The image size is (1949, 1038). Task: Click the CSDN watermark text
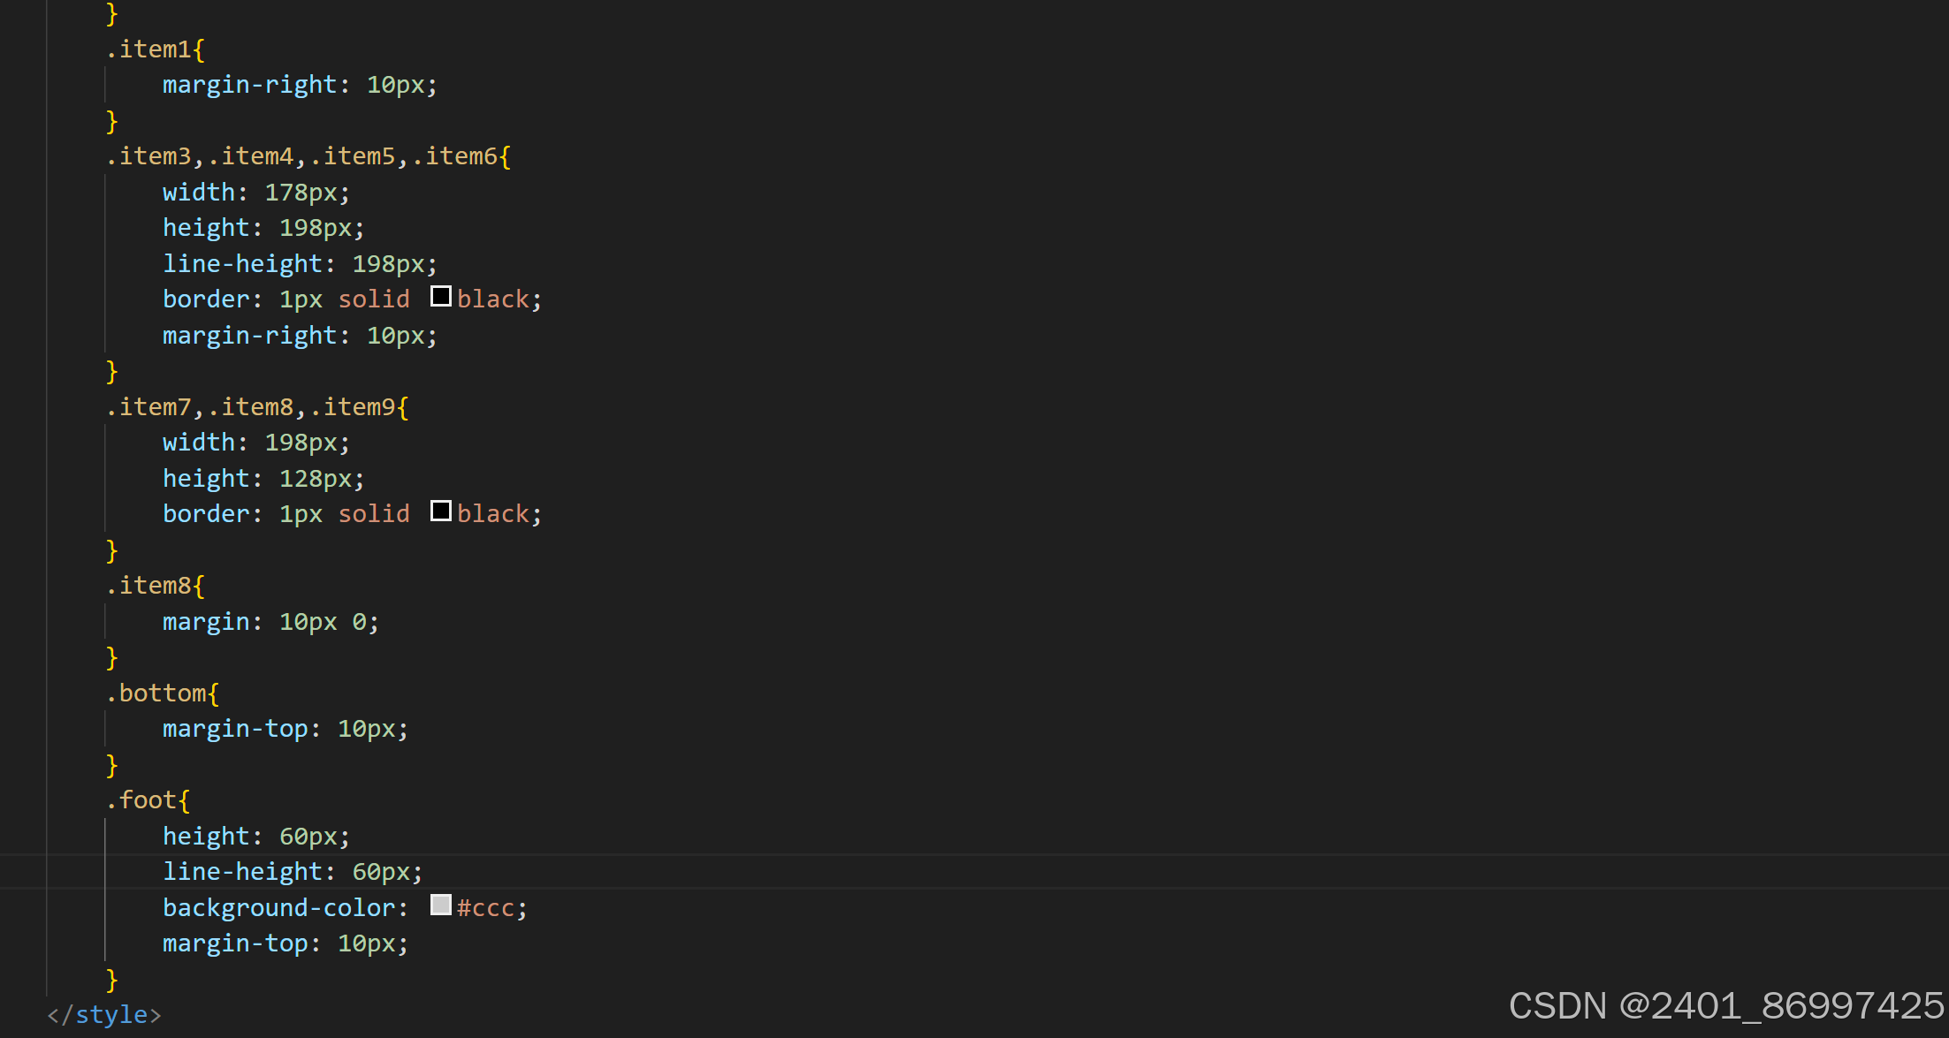pyautogui.click(x=1724, y=1006)
